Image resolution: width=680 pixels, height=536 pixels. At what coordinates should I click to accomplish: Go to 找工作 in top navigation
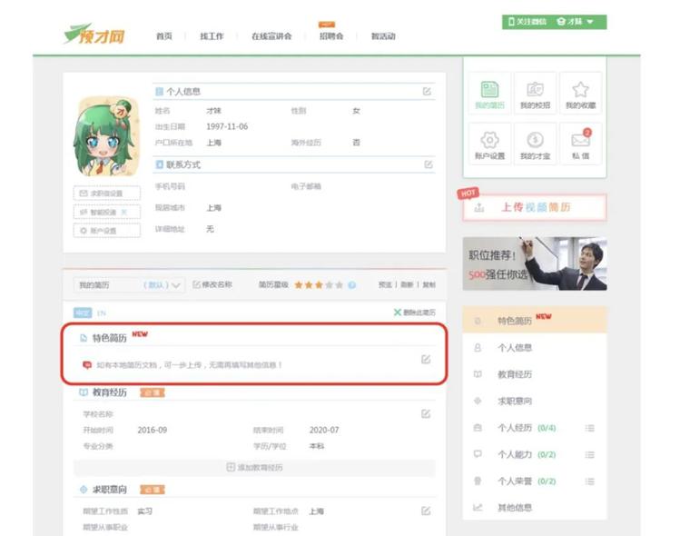tap(211, 36)
